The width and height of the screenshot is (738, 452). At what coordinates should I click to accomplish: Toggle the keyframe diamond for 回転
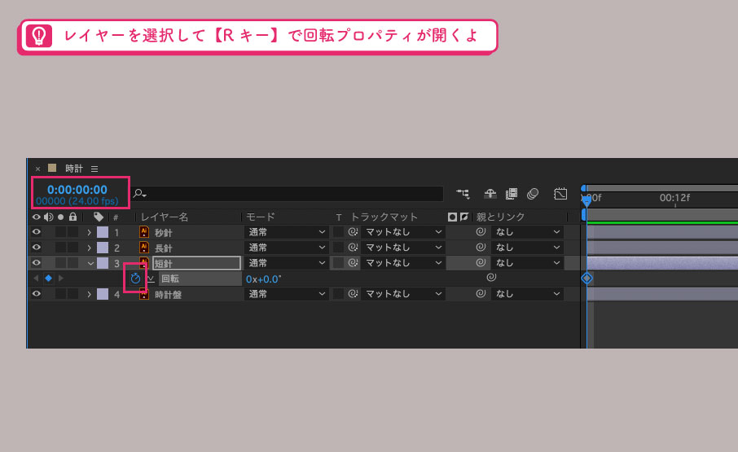(x=49, y=279)
